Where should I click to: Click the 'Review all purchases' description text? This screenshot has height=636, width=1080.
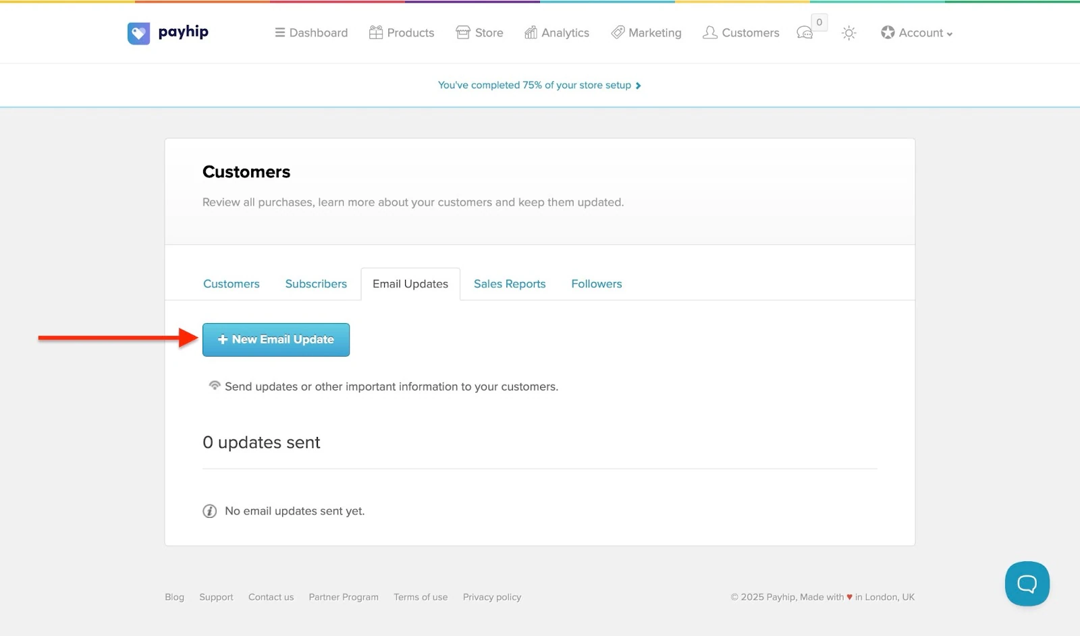[x=413, y=202]
